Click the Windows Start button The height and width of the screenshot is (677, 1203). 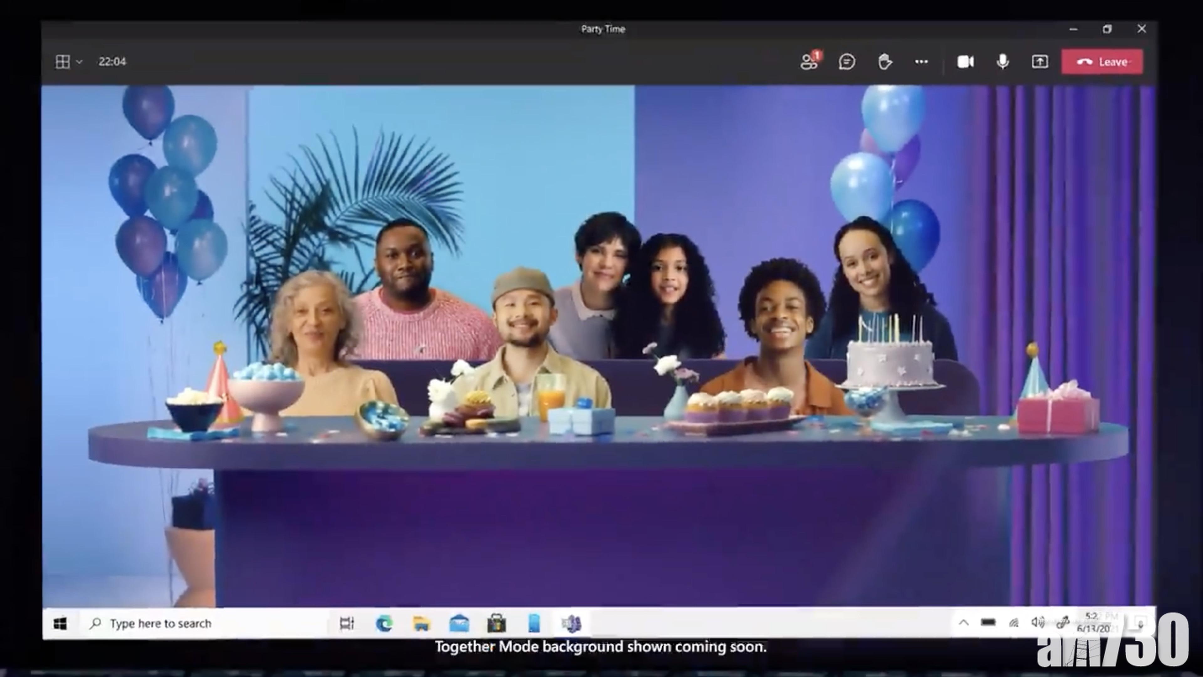(x=60, y=623)
